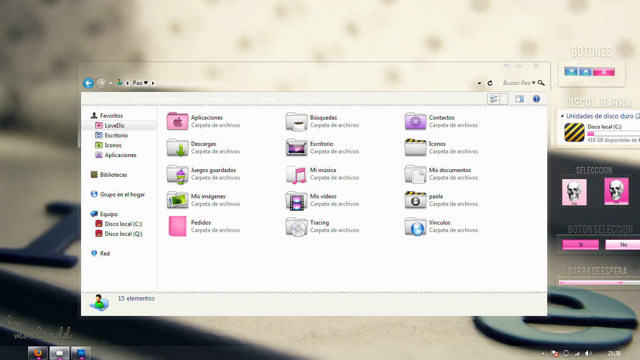Screen dimensions: 640x360
Task: Launch Firefox from the taskbar
Action: coord(37,352)
